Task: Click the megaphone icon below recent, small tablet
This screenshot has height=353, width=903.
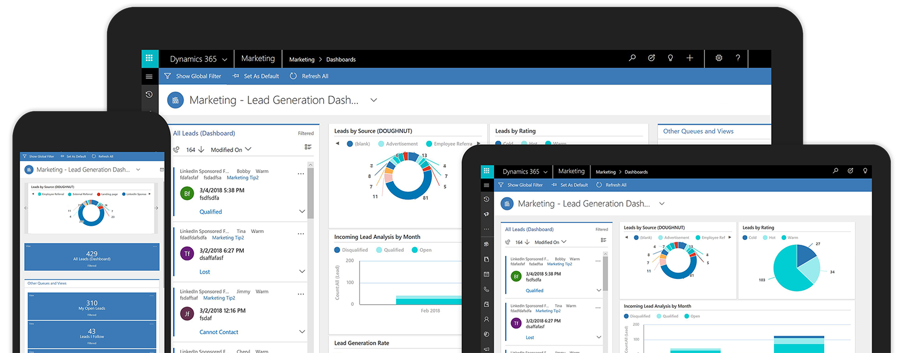Action: 486,214
